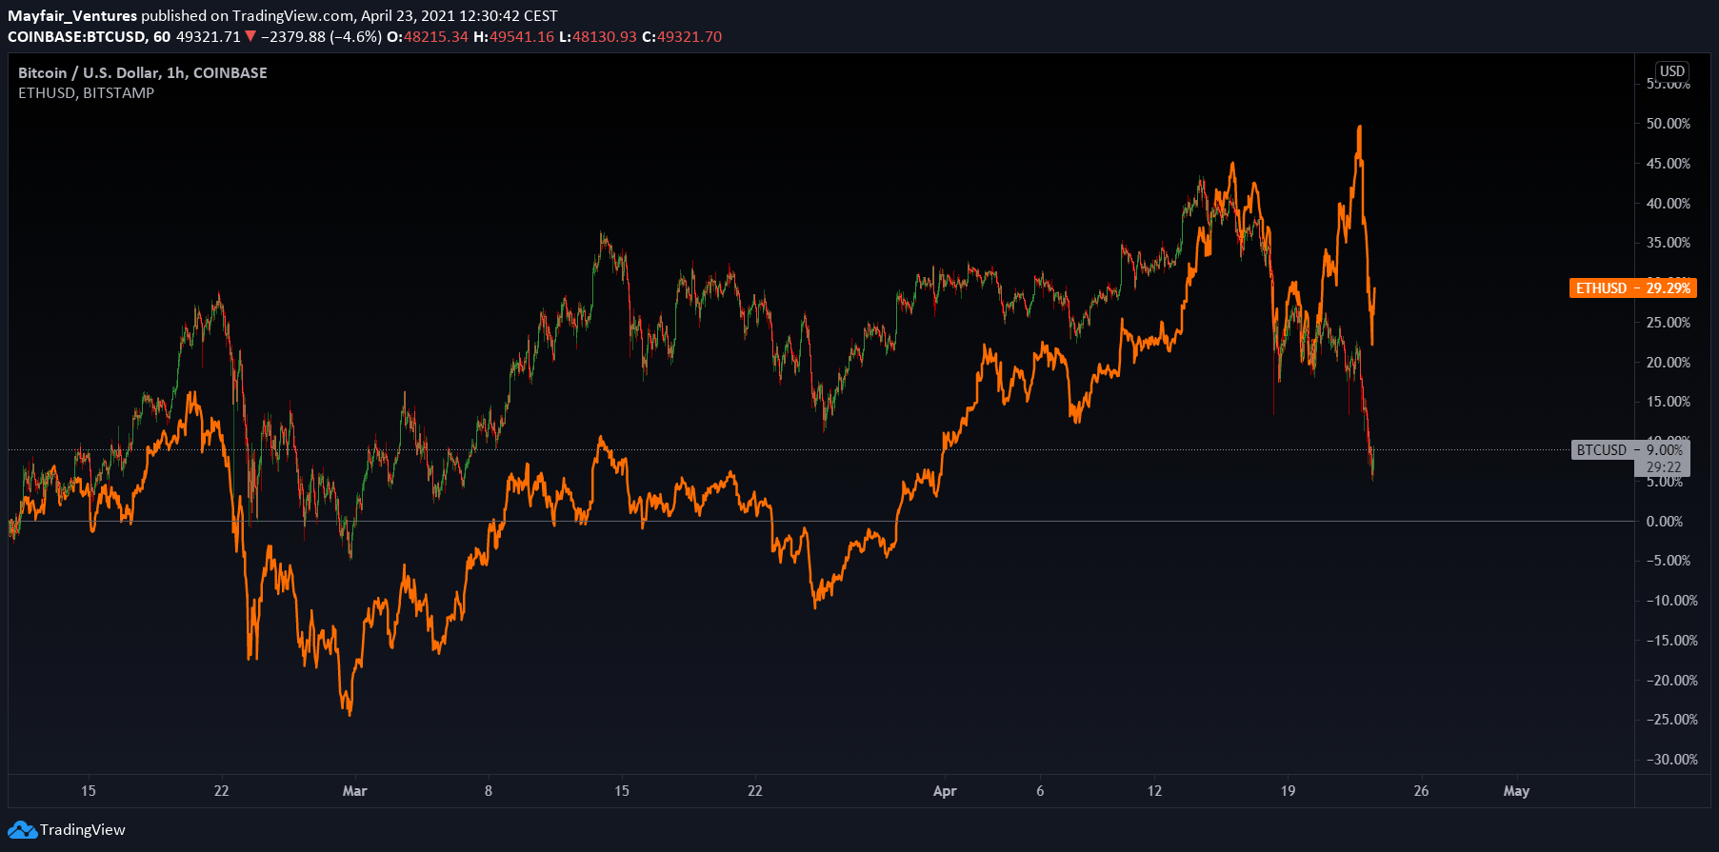The image size is (1719, 852).
Task: Click the Mayfair_Ventures author name
Action: 72,16
